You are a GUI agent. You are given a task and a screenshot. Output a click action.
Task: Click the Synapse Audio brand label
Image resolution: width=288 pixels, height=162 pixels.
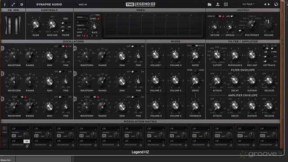(x=49, y=4)
